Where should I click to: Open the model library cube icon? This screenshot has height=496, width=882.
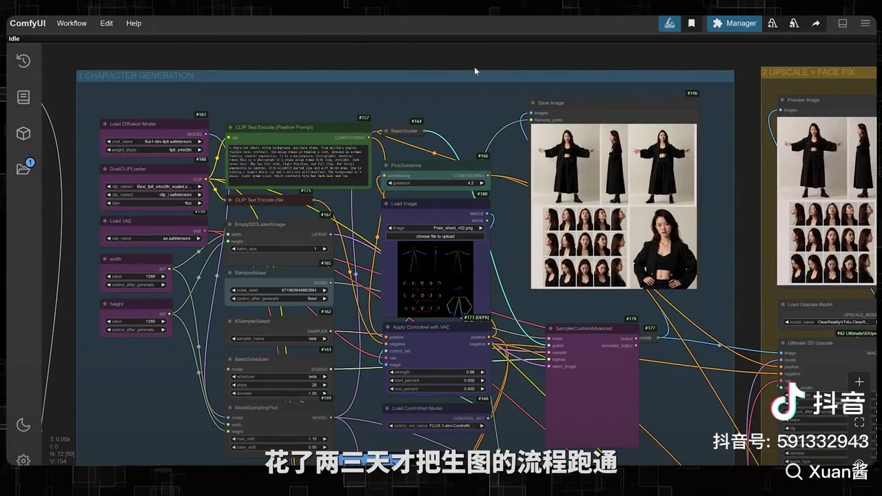(x=23, y=133)
